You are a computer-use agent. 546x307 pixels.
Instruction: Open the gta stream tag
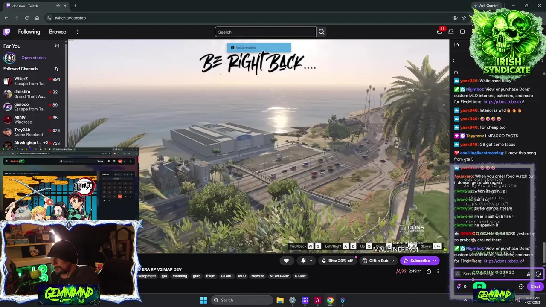pyautogui.click(x=164, y=276)
